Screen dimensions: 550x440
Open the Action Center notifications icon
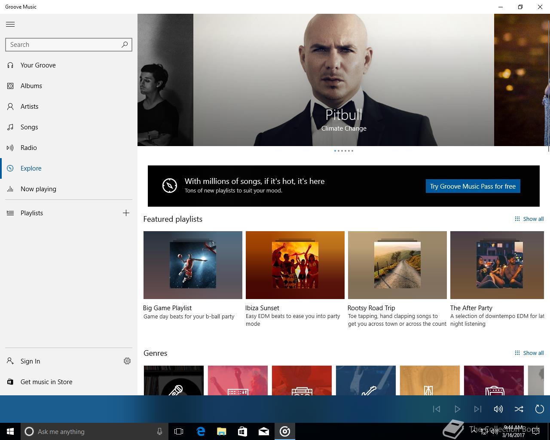[536, 432]
